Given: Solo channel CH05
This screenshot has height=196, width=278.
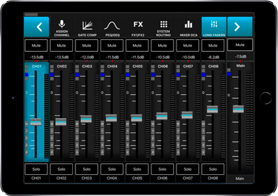Looking at the screenshot, I should (137, 169).
